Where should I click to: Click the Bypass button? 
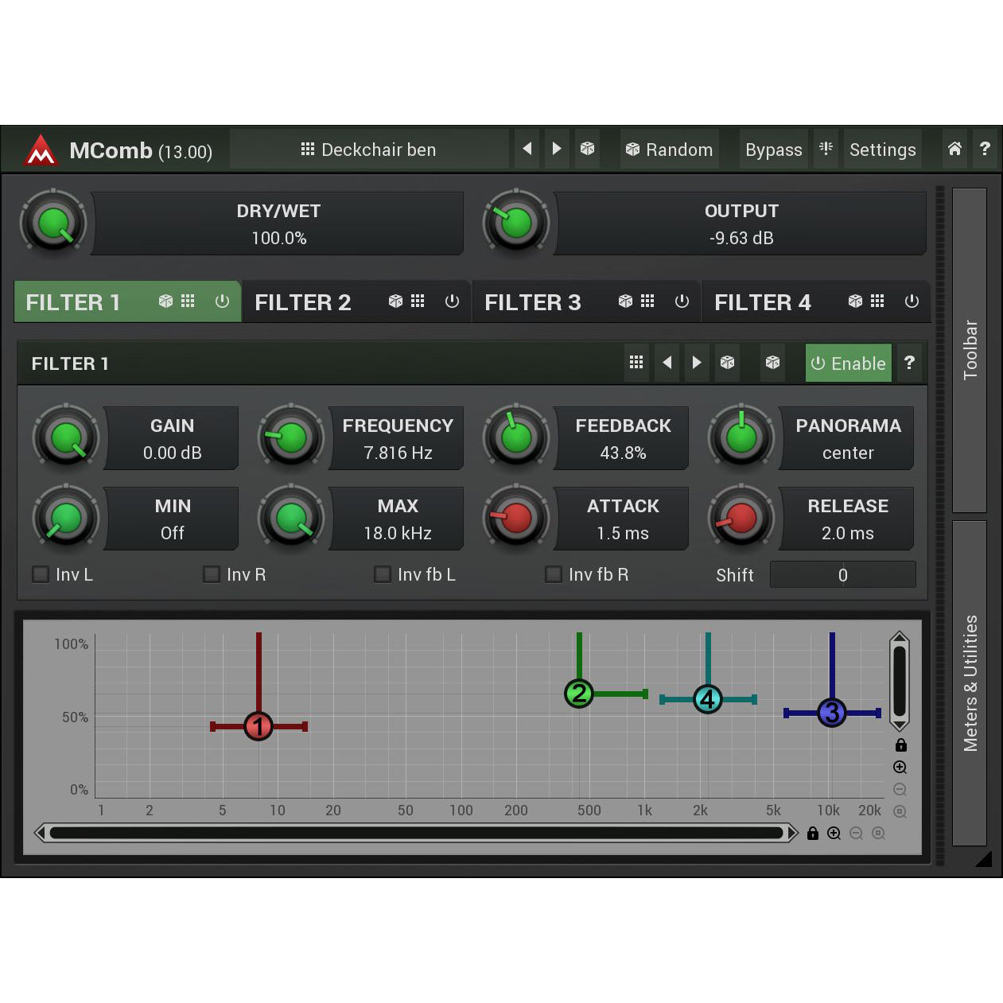click(x=773, y=150)
